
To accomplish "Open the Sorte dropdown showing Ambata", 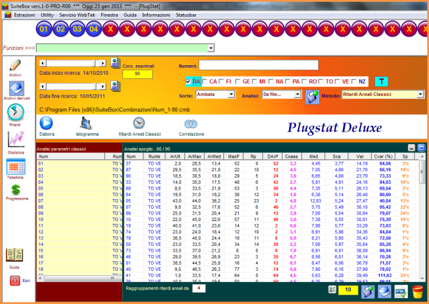I will tap(231, 94).
